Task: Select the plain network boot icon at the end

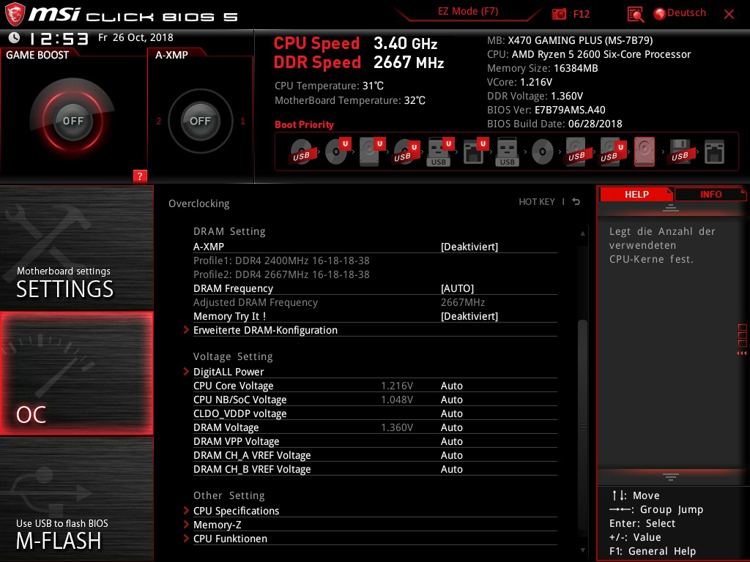Action: coord(714,152)
